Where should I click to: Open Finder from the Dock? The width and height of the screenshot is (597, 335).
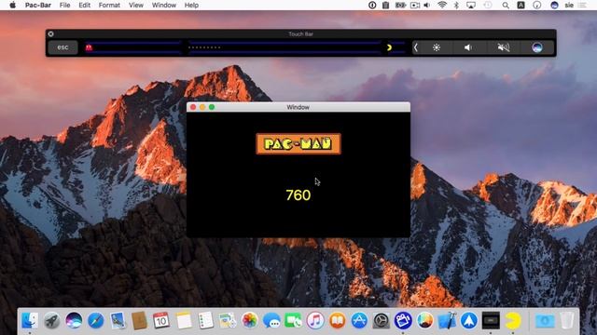(30, 320)
